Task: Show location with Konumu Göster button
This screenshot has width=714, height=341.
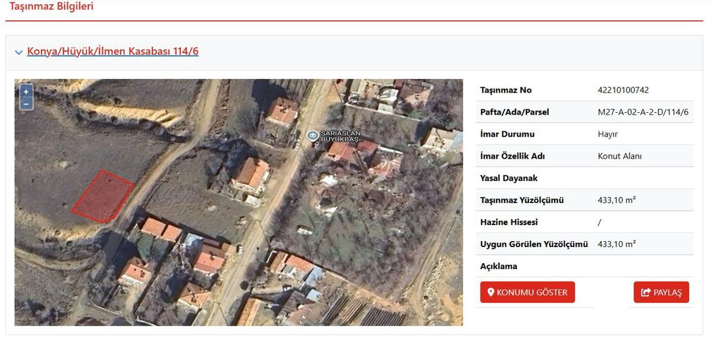Action: click(x=528, y=292)
